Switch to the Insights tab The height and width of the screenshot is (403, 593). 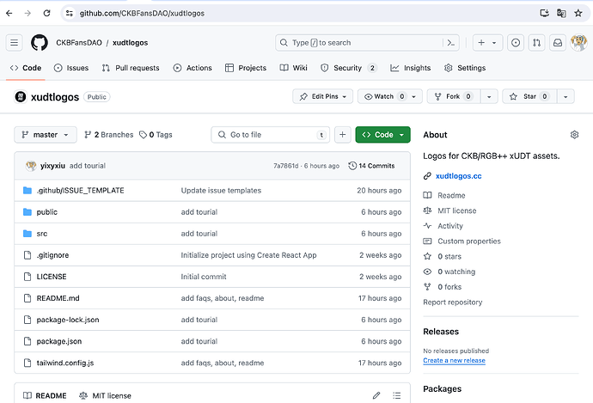coord(411,68)
